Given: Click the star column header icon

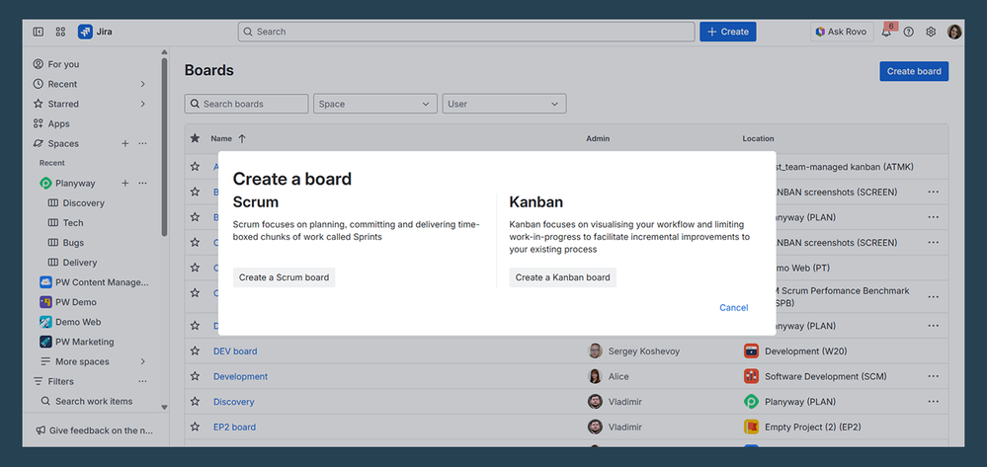Looking at the screenshot, I should (196, 138).
